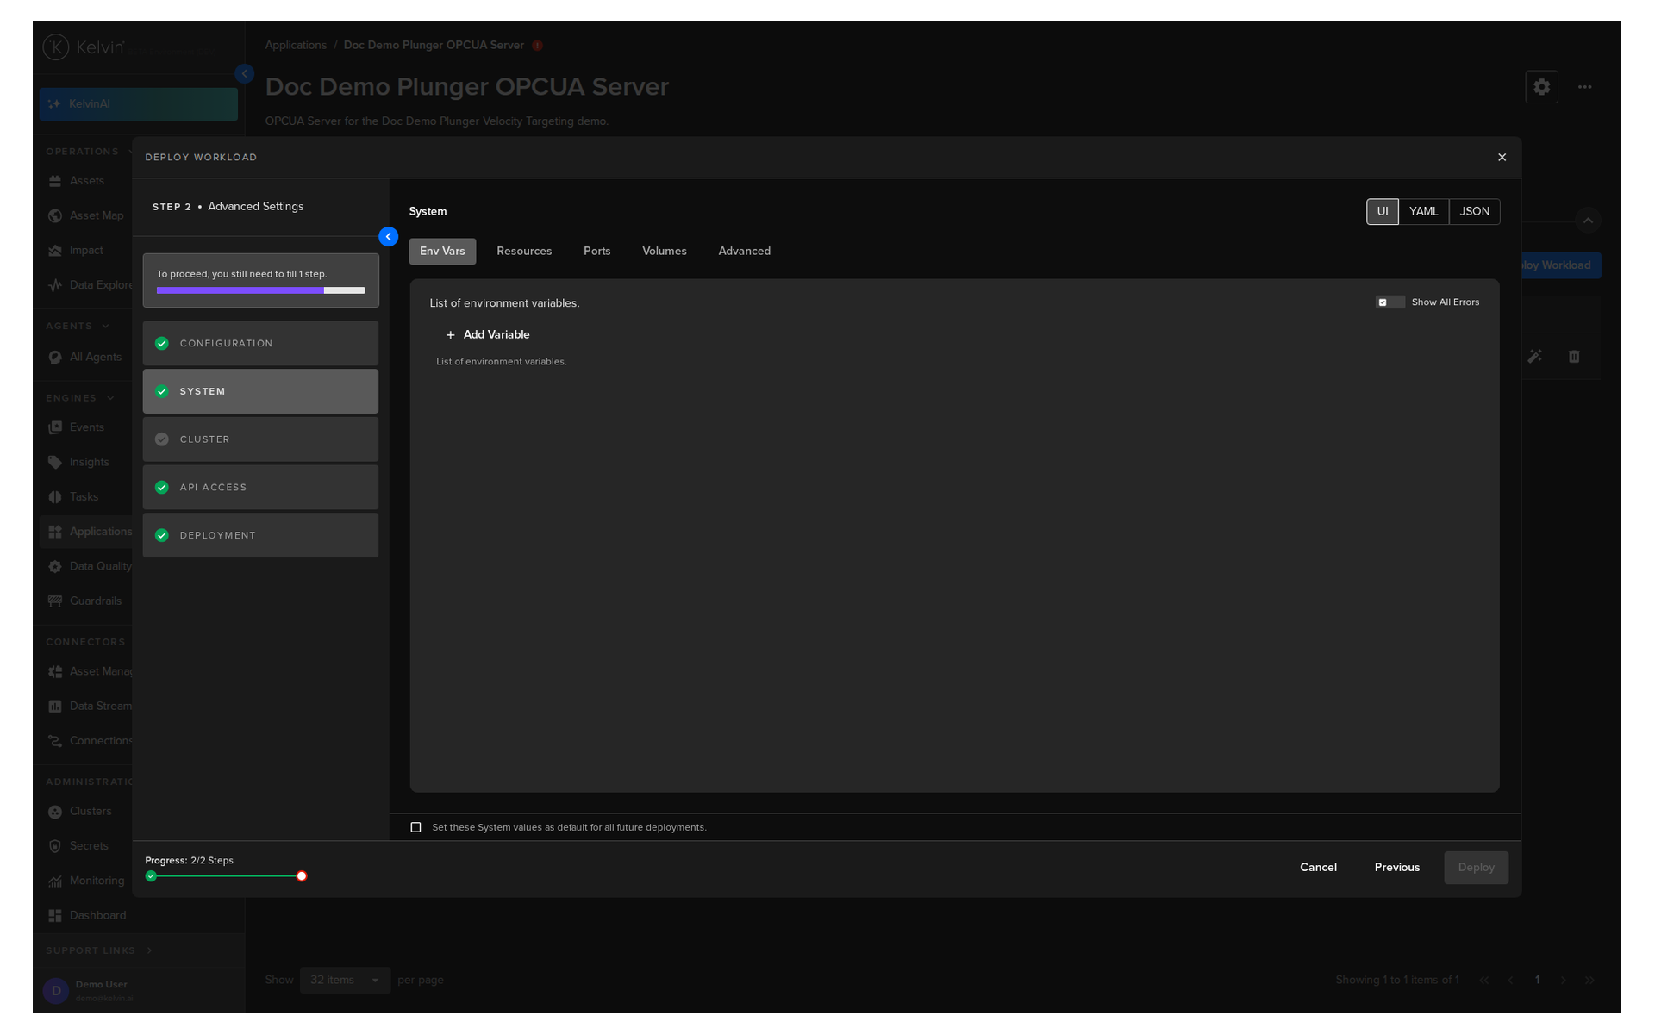Viewport: 1655px width, 1034px height.
Task: Close the Deploy Workload dialog
Action: coord(1502,158)
